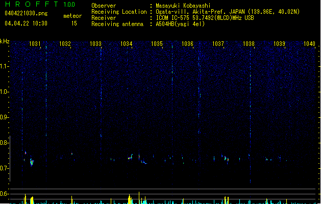Click the 1040 time marker
This screenshot has height=204, width=321.
pyautogui.click(x=309, y=43)
